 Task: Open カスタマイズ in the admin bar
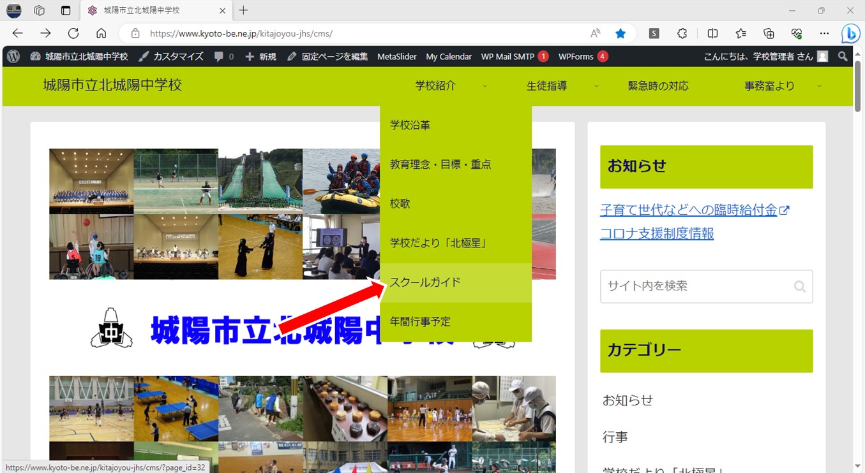[171, 56]
